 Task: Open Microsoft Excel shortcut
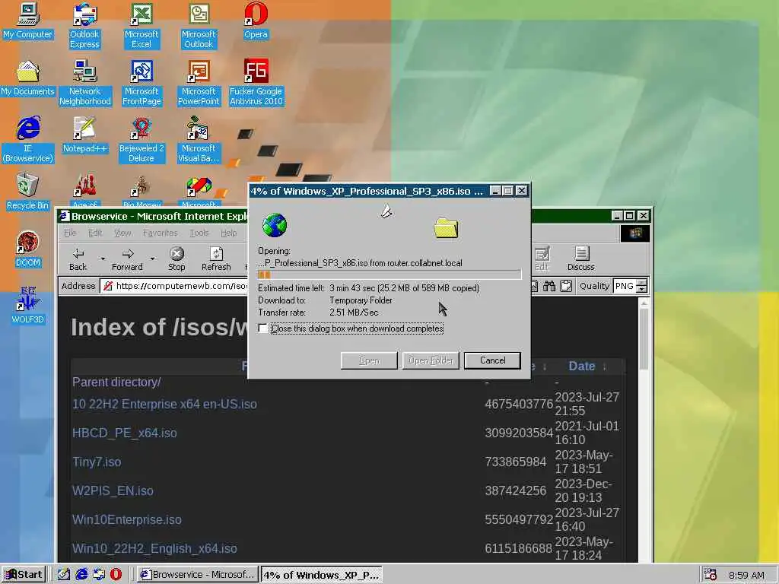pyautogui.click(x=141, y=26)
